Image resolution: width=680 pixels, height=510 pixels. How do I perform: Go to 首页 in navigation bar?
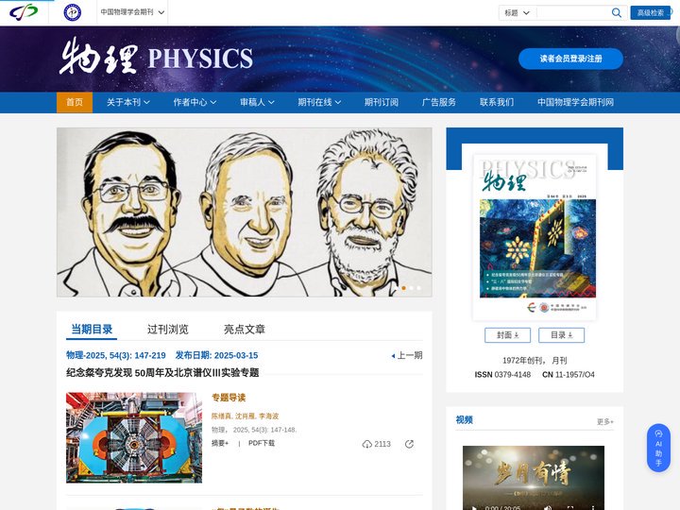[x=75, y=102]
